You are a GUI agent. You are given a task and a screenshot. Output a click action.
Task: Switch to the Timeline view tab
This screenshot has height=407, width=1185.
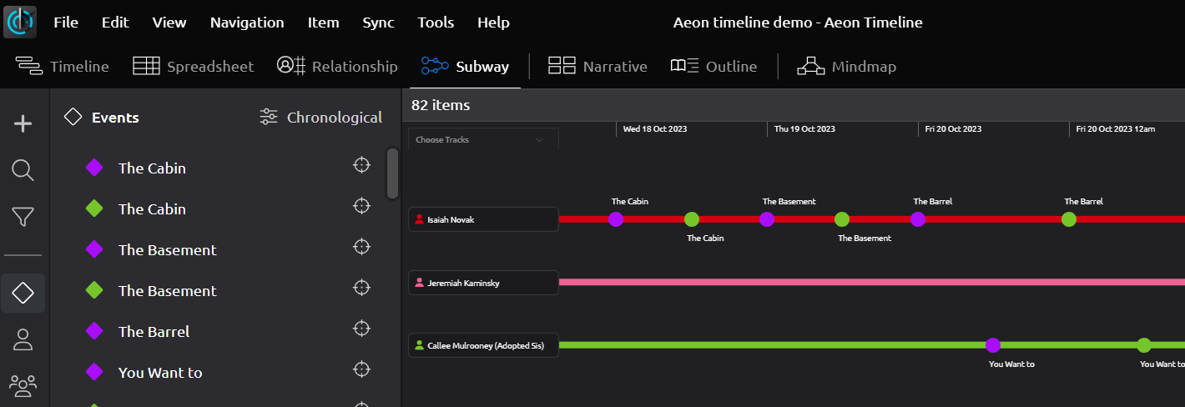[63, 66]
